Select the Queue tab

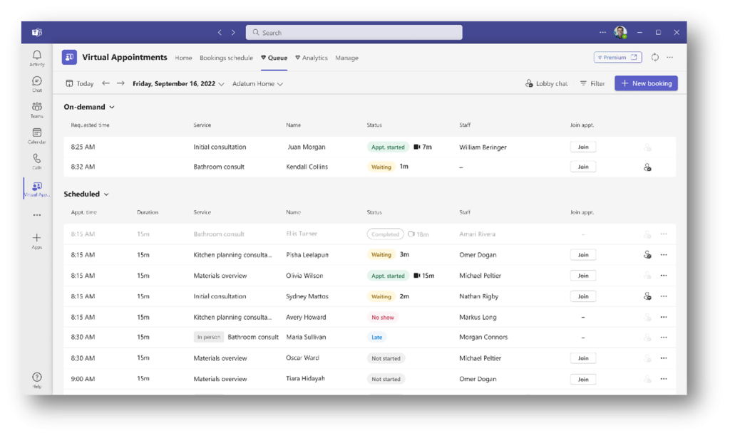point(274,58)
